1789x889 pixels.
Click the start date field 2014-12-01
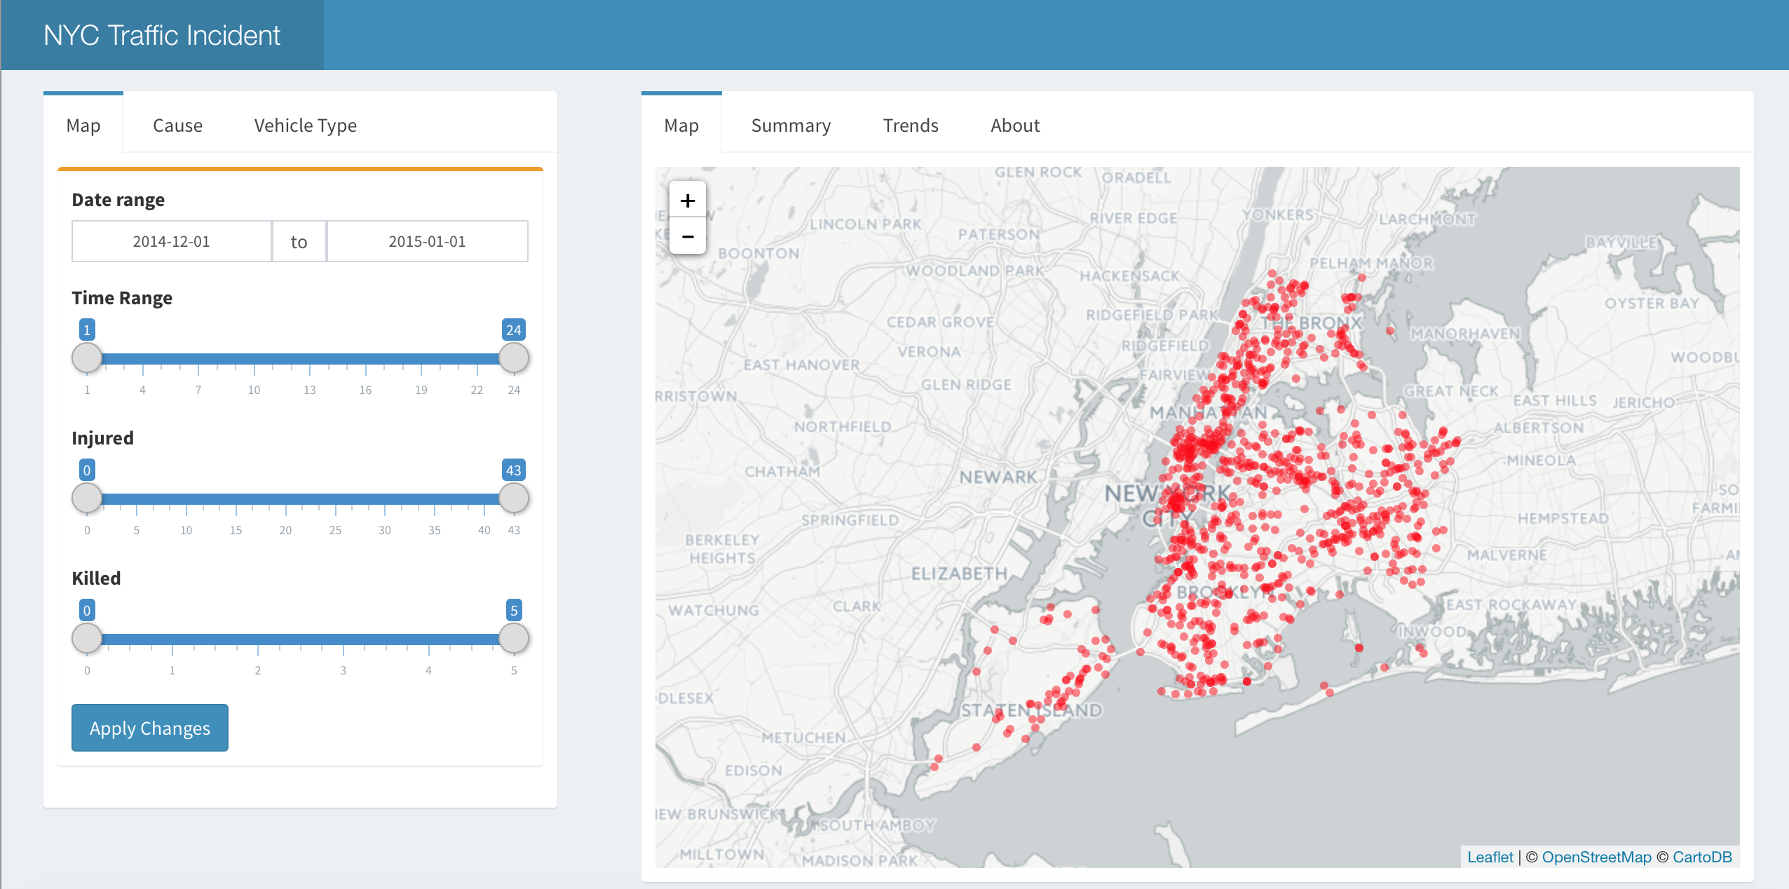pos(171,241)
